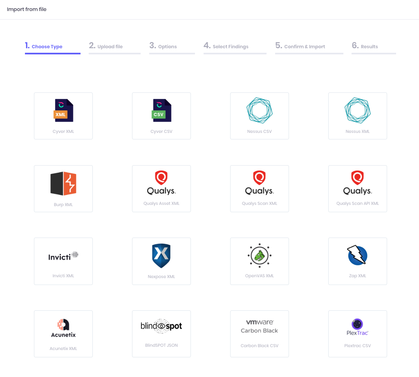Pick the BlindSPOT JSON logo
The height and width of the screenshot is (377, 419).
[161, 326]
